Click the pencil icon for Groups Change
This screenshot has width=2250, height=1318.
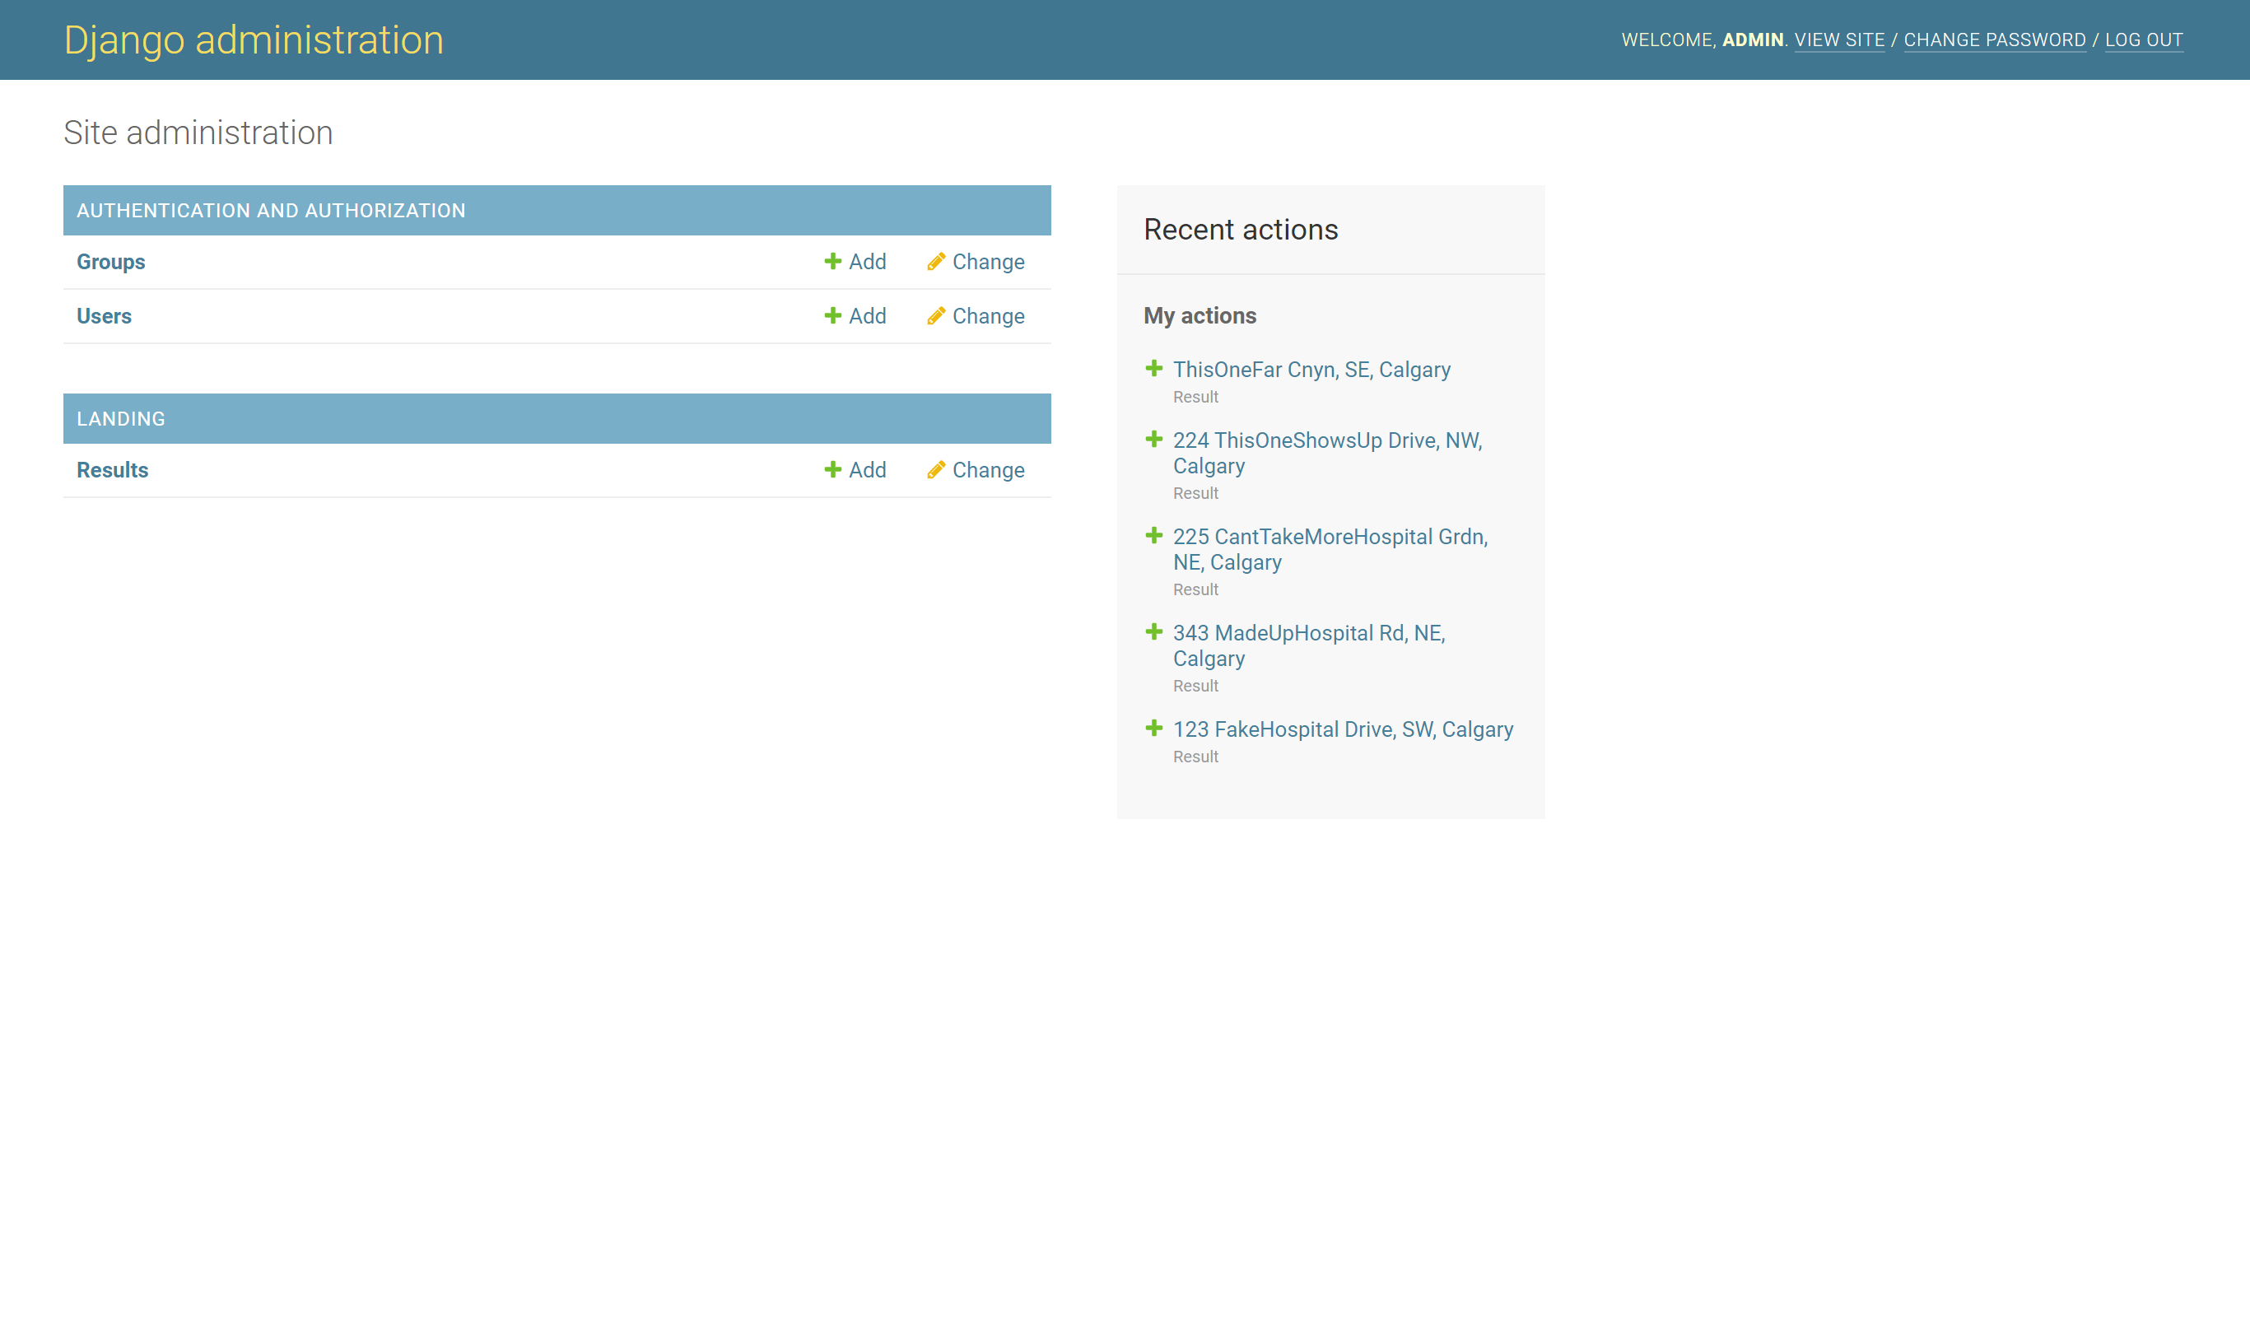[x=936, y=261]
